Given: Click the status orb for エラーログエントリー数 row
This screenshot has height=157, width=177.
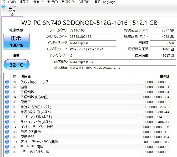Looking at the screenshot, I should pyautogui.click(x=7, y=152).
